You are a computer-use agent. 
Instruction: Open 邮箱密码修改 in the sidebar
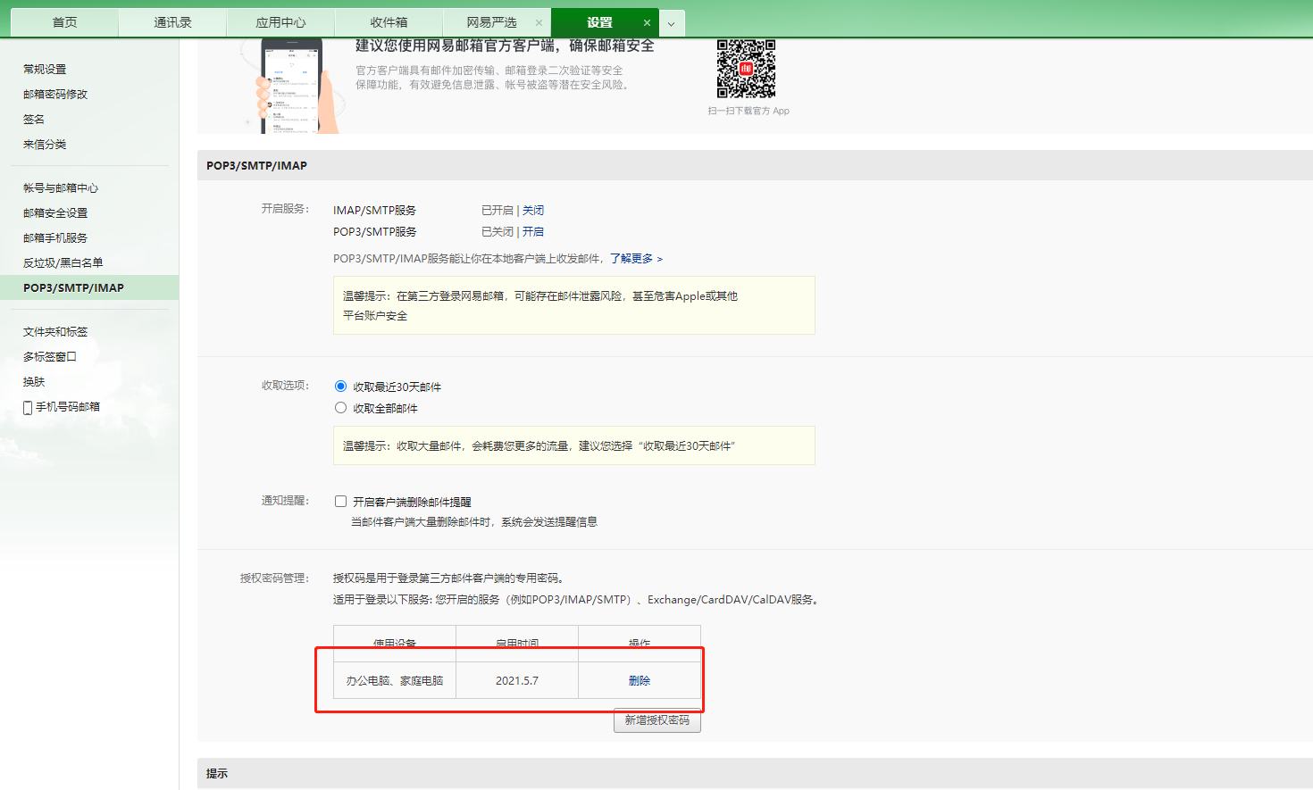(55, 95)
